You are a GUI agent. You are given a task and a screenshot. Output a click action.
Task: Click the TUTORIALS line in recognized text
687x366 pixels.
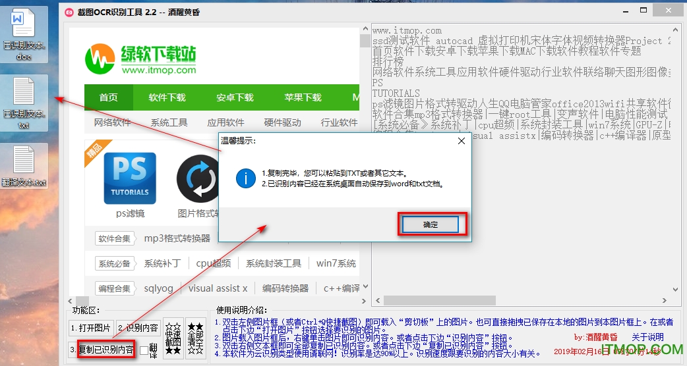pyautogui.click(x=396, y=93)
